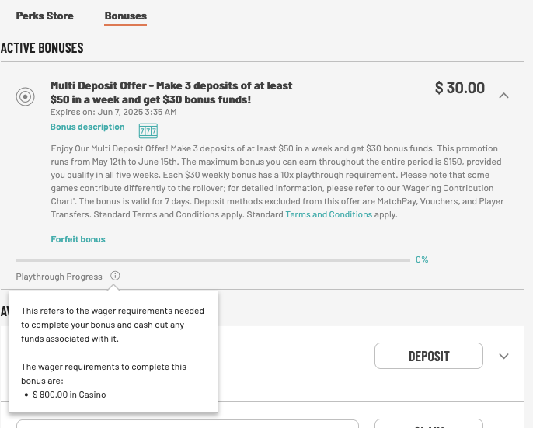Screen dimensions: 533x428
Task: Click the 777 slot machine icon
Action: point(148,130)
